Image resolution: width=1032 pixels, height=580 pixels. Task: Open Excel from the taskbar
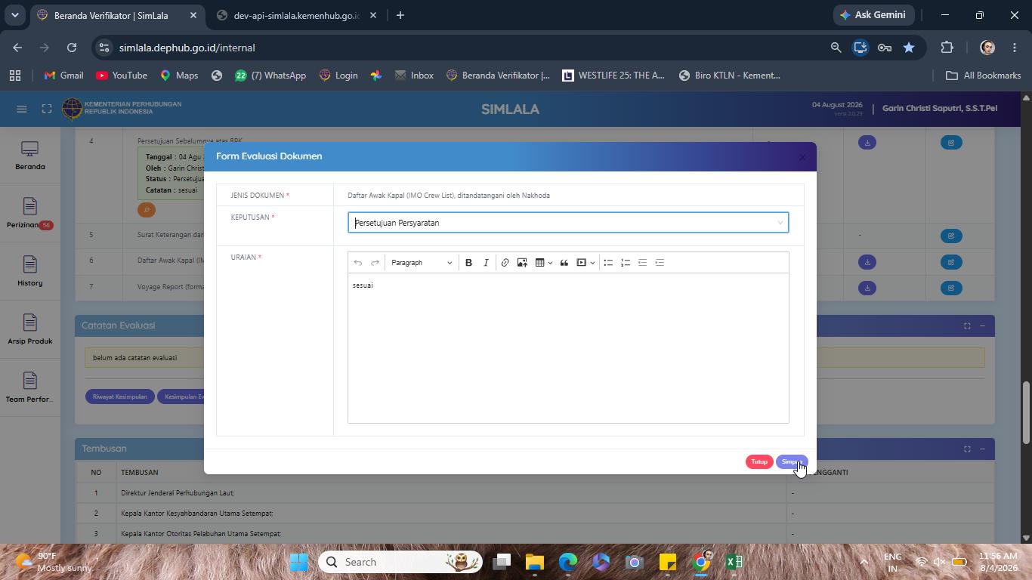pos(734,562)
